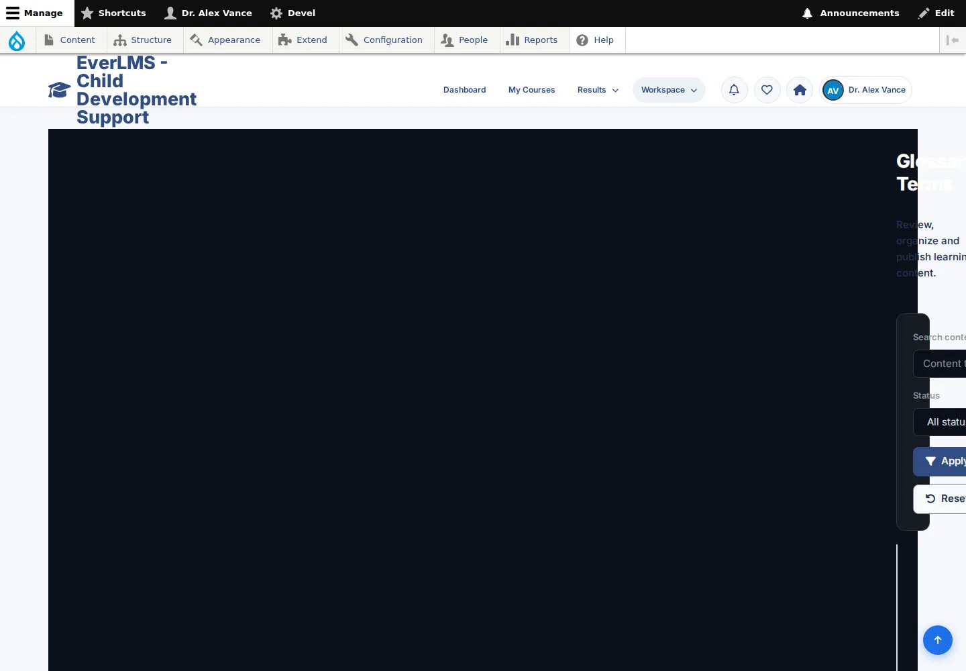Expand the Workspace dropdown
The width and height of the screenshot is (966, 671).
click(669, 90)
